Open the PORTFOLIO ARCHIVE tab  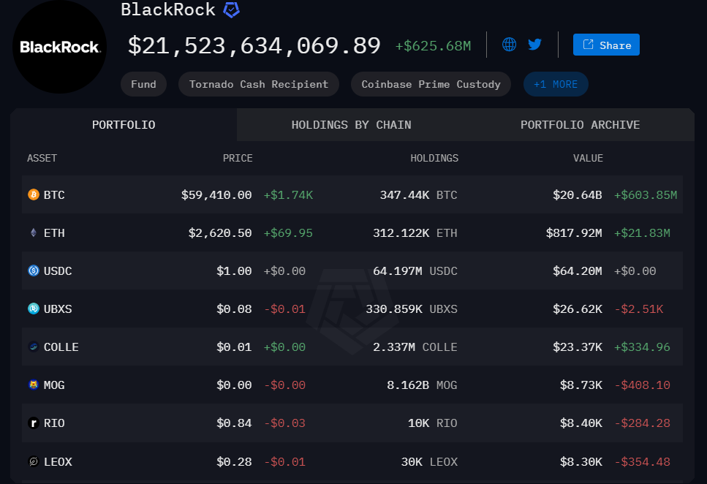click(x=580, y=124)
